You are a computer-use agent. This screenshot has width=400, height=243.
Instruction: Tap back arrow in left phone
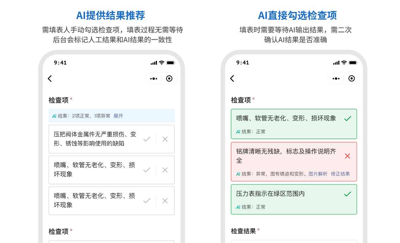[50, 79]
